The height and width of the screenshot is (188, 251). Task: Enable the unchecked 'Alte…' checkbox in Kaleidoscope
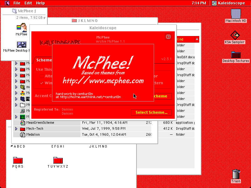[x=42, y=76]
